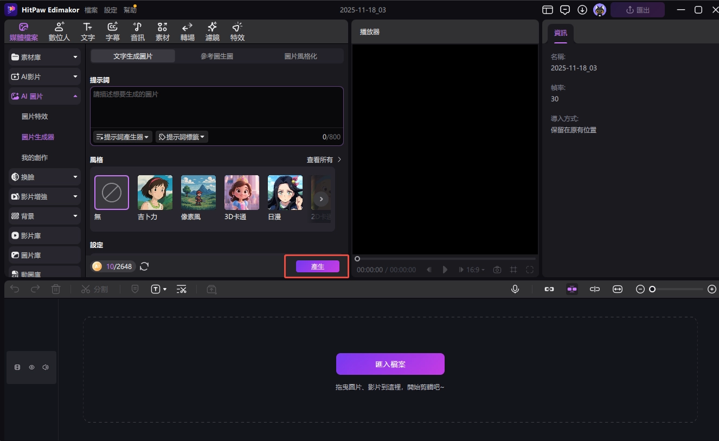Toggle the track visibility eye icon
Image resolution: width=719 pixels, height=441 pixels.
[x=31, y=367]
